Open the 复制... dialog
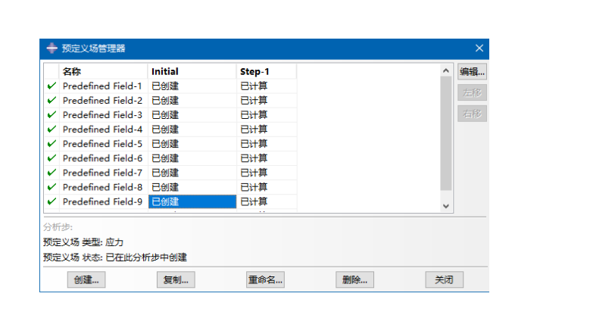 [176, 279]
